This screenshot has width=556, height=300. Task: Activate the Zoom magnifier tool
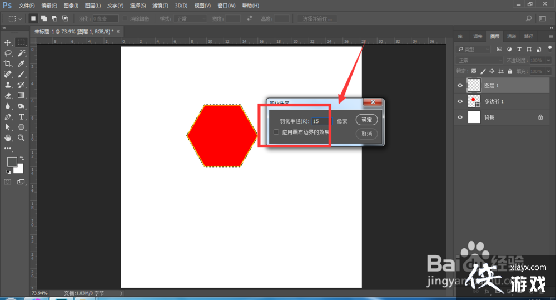22,137
